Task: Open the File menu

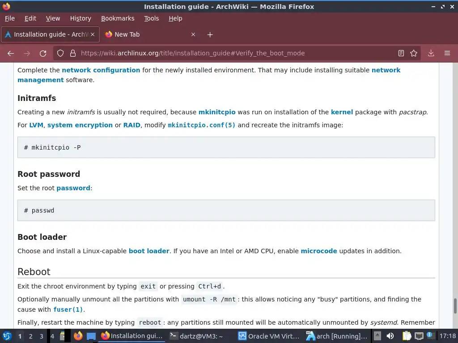Action: (10, 18)
